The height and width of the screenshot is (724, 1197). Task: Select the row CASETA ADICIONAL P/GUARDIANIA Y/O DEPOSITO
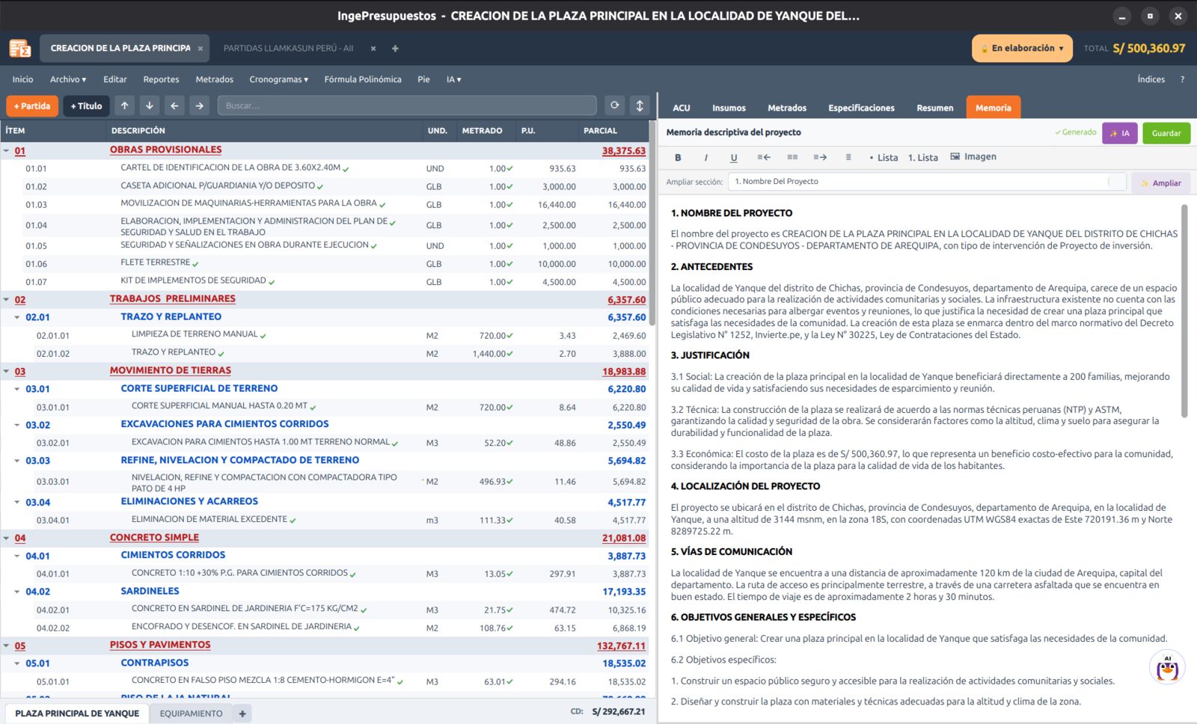[325, 186]
